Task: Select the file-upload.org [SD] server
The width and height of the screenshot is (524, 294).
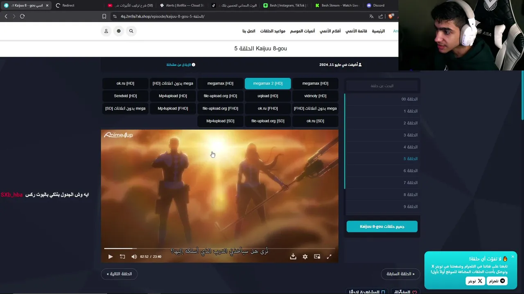Action: (x=268, y=121)
